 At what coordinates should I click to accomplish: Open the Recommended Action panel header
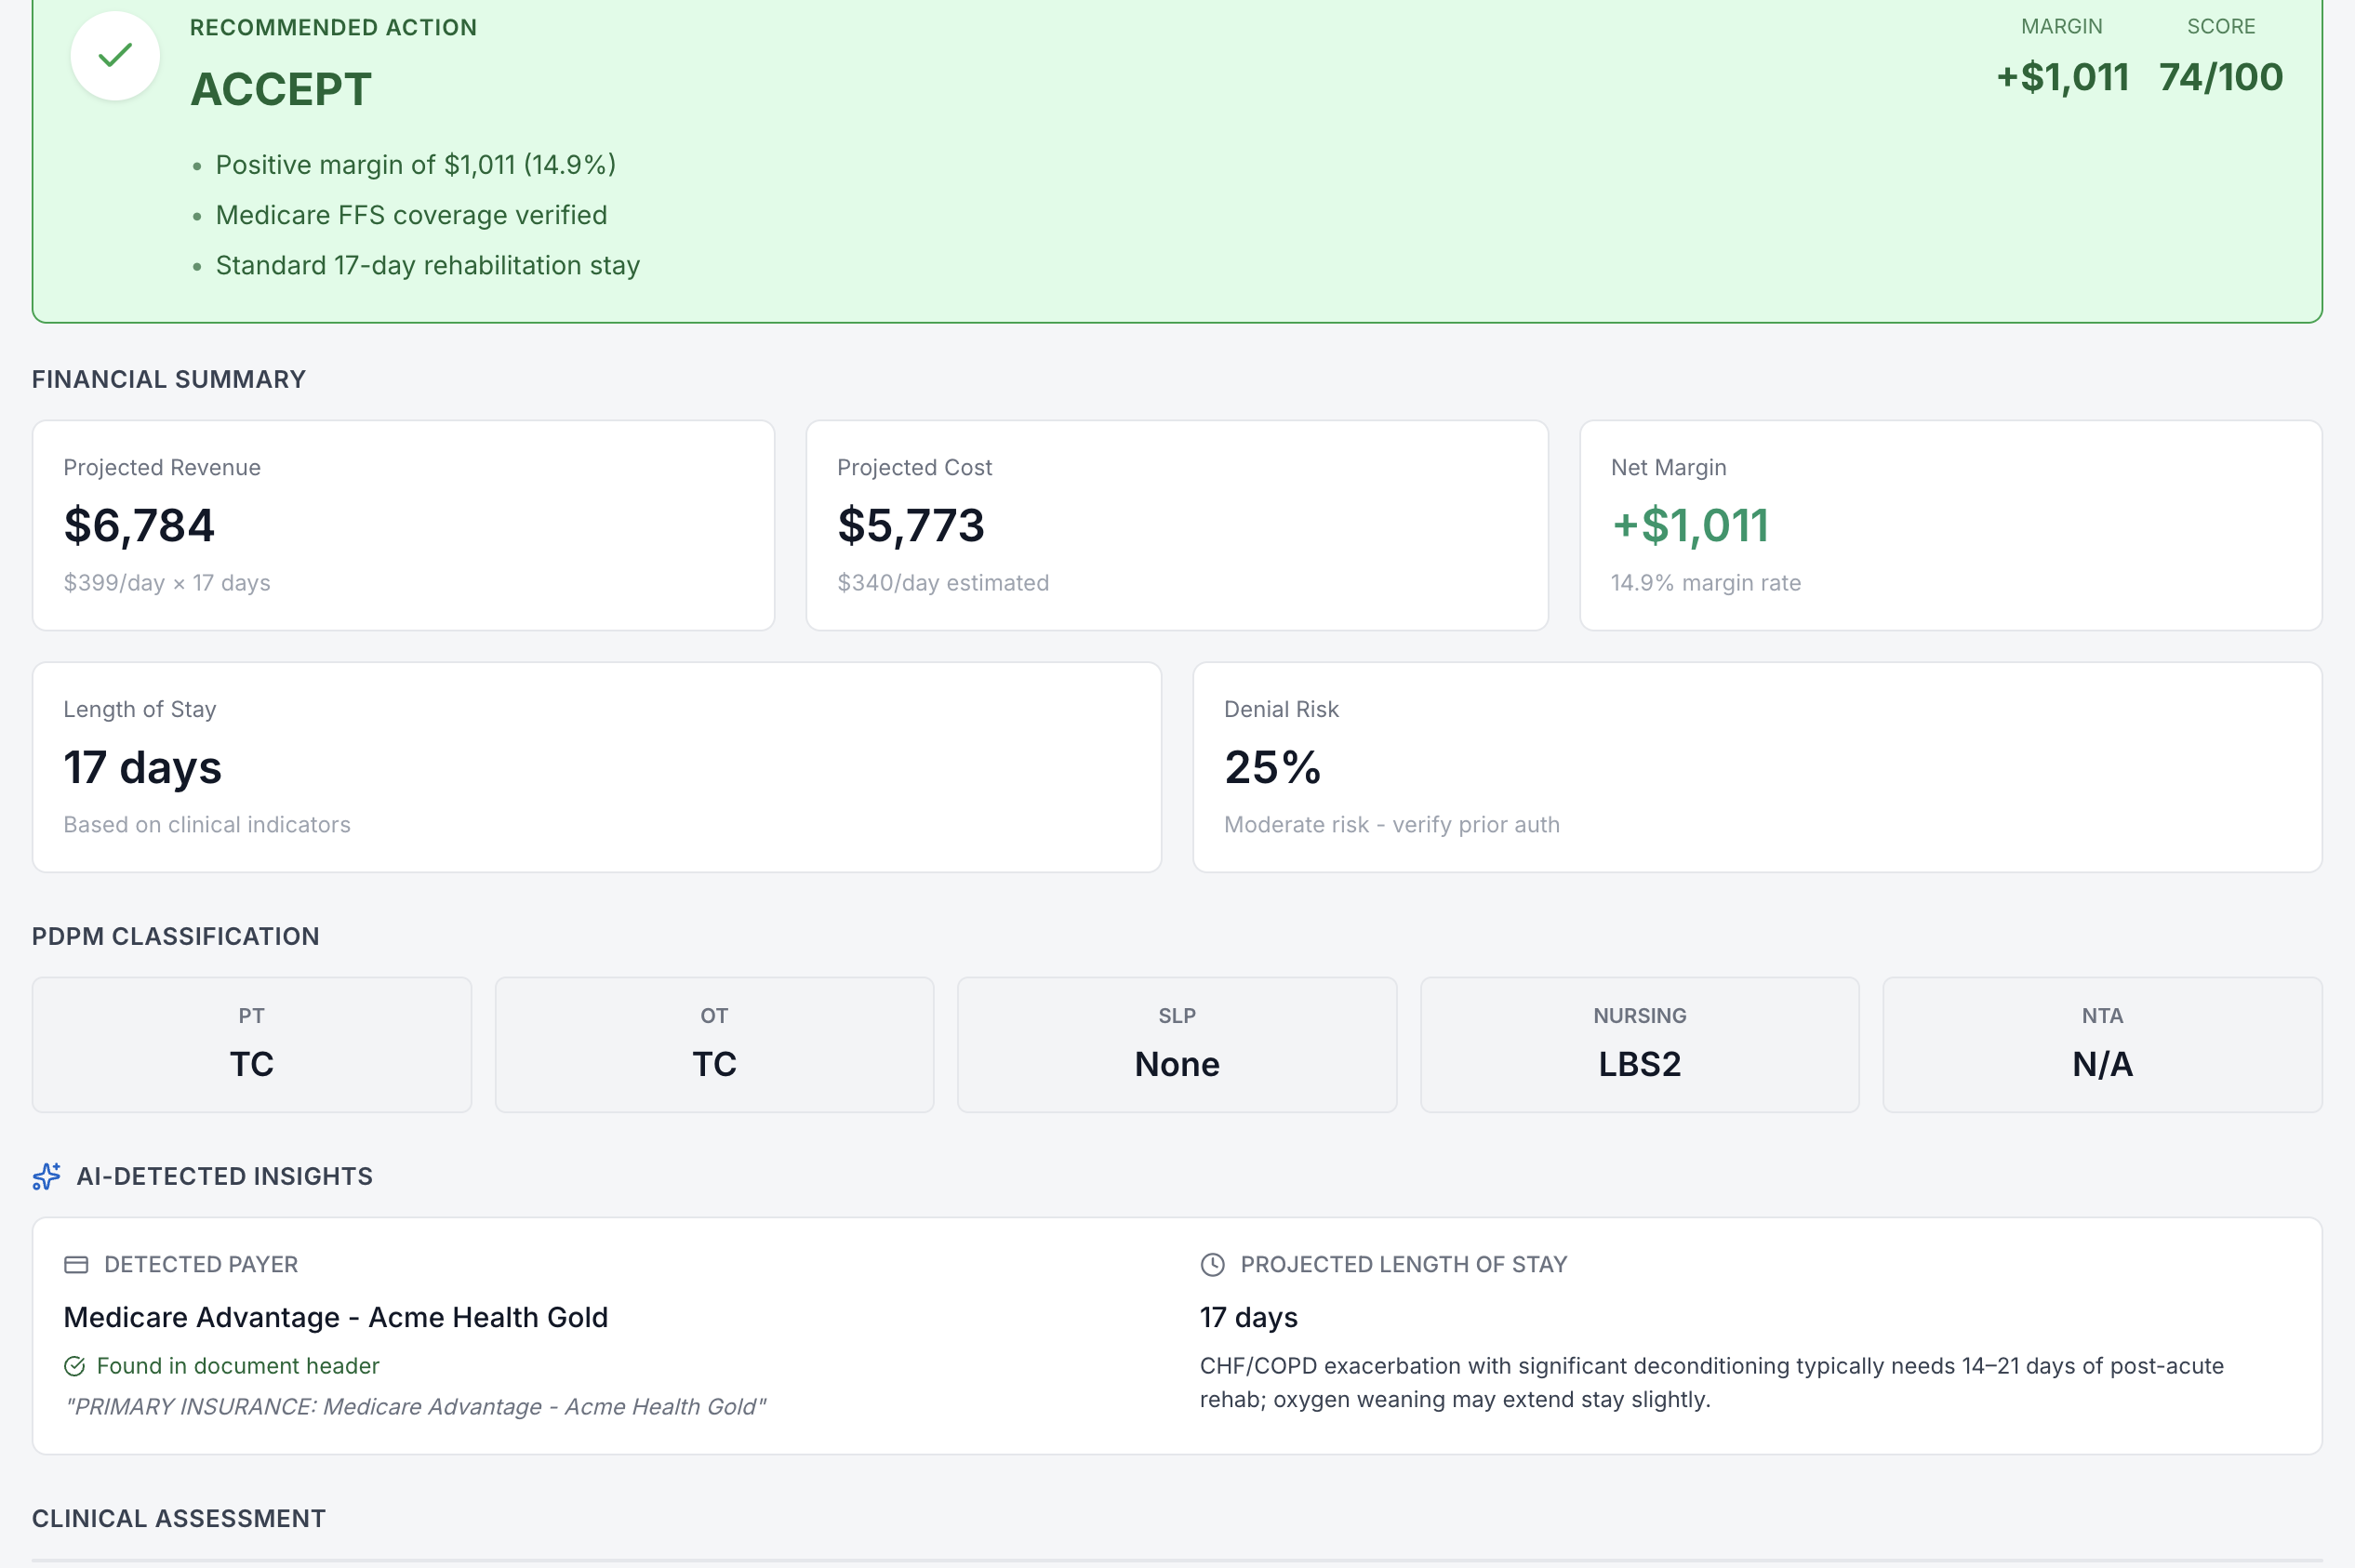tap(333, 27)
